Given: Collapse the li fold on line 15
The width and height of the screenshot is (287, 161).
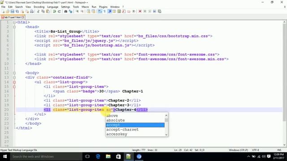Looking at the screenshot, I should coord(14,87).
